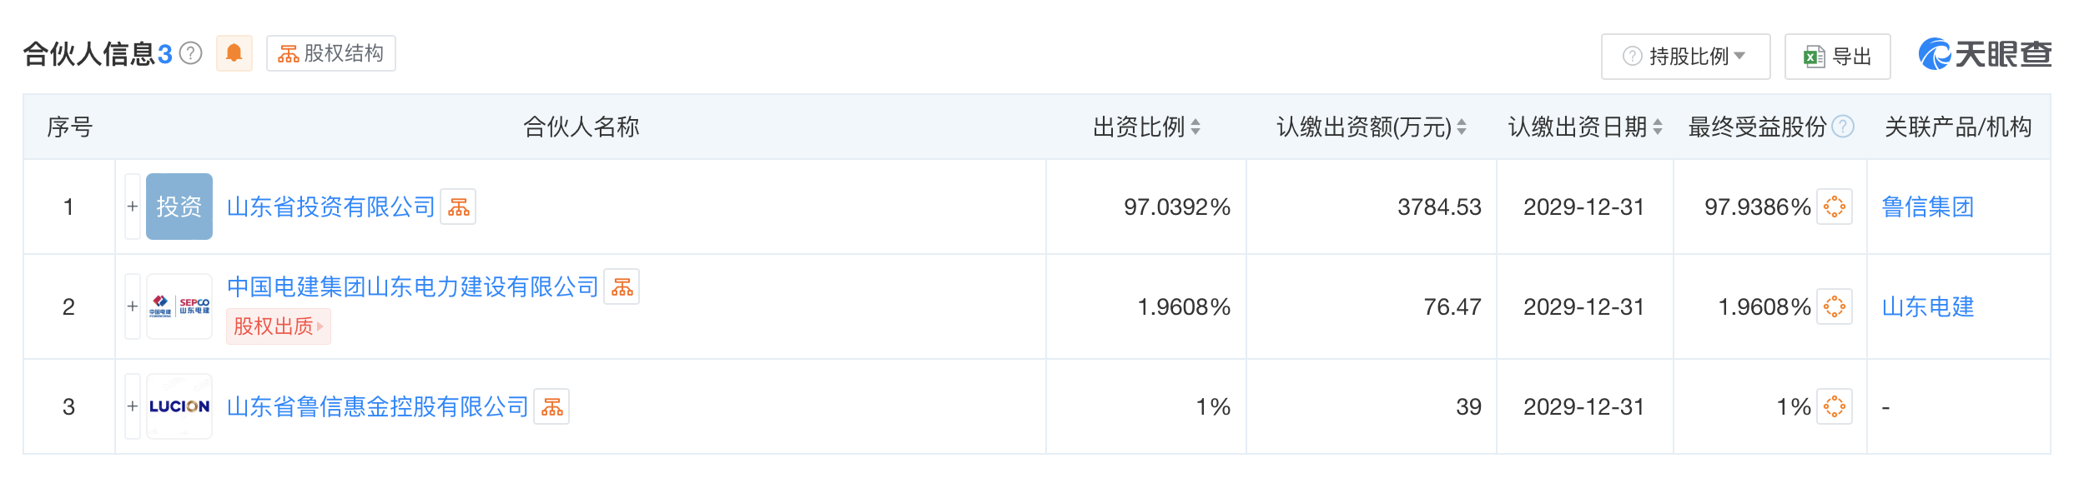The width and height of the screenshot is (2074, 483).
Task: Click the bell notification icon
Action: pyautogui.click(x=234, y=52)
